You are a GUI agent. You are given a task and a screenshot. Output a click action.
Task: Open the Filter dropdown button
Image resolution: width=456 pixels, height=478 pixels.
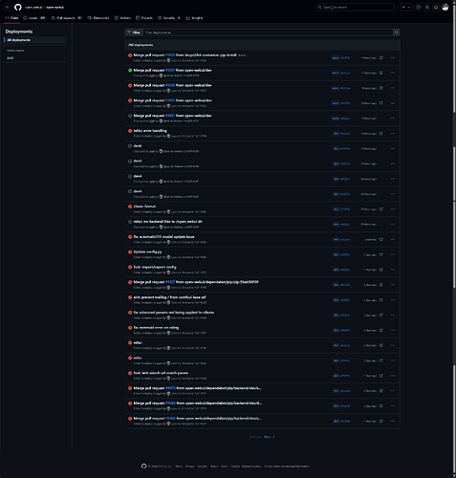click(134, 33)
